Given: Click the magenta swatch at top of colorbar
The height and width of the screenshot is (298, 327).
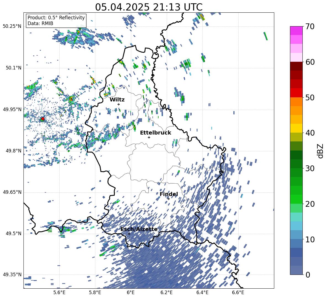Looking at the screenshot, I should [x=296, y=31].
